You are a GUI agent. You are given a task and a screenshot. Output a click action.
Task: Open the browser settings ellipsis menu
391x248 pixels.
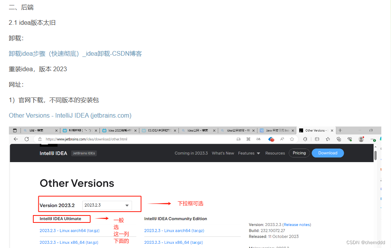click(372, 139)
